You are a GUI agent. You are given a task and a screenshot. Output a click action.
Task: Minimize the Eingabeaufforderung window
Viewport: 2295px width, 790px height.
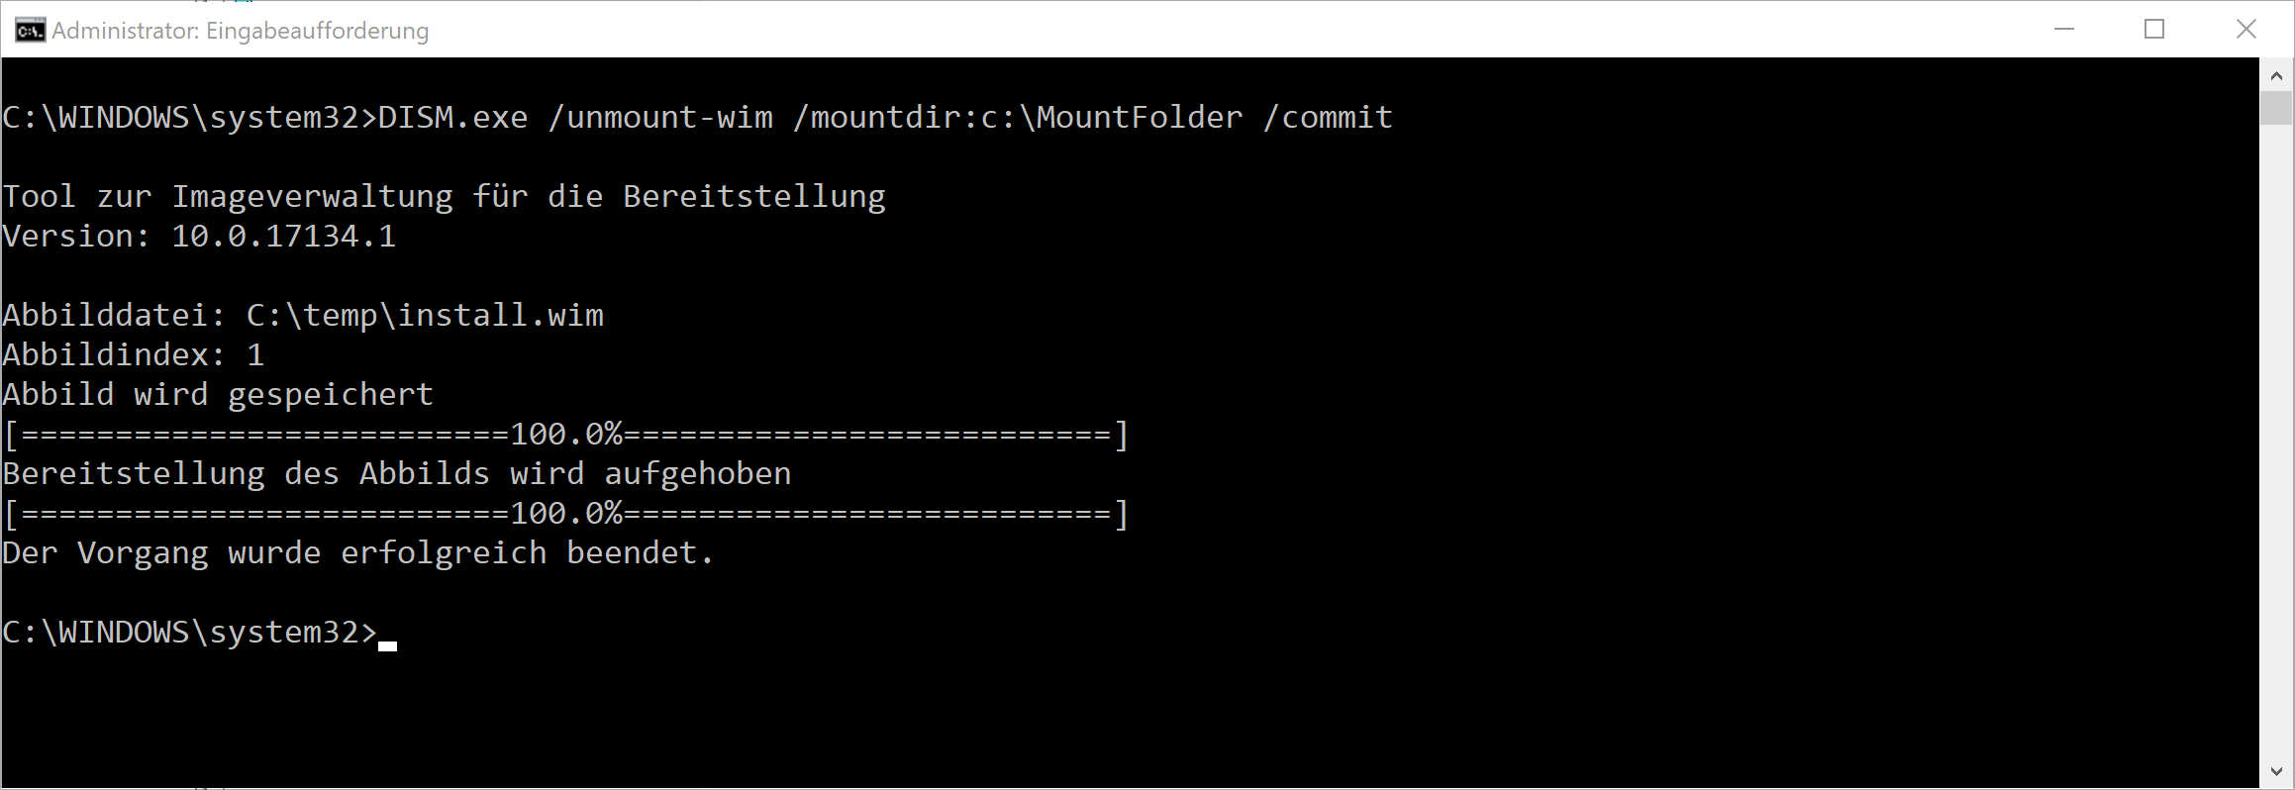click(x=2064, y=30)
